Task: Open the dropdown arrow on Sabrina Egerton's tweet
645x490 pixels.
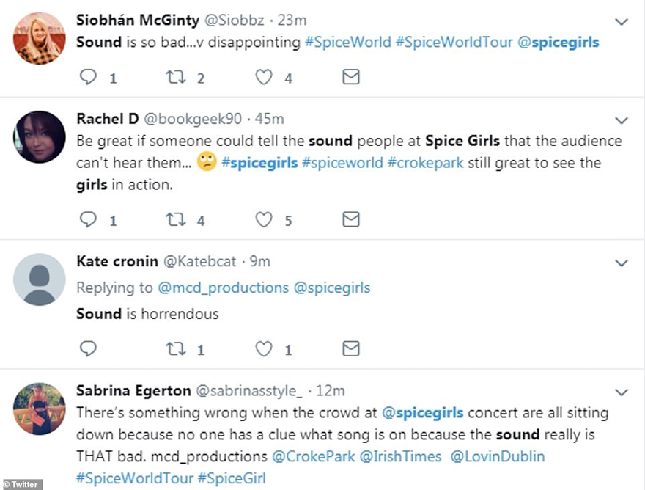Action: click(622, 392)
